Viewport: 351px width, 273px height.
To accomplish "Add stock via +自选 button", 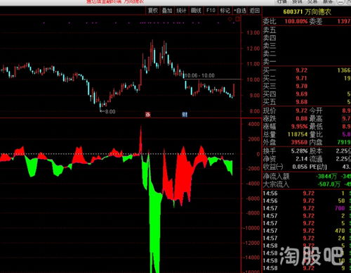I will pos(240,11).
